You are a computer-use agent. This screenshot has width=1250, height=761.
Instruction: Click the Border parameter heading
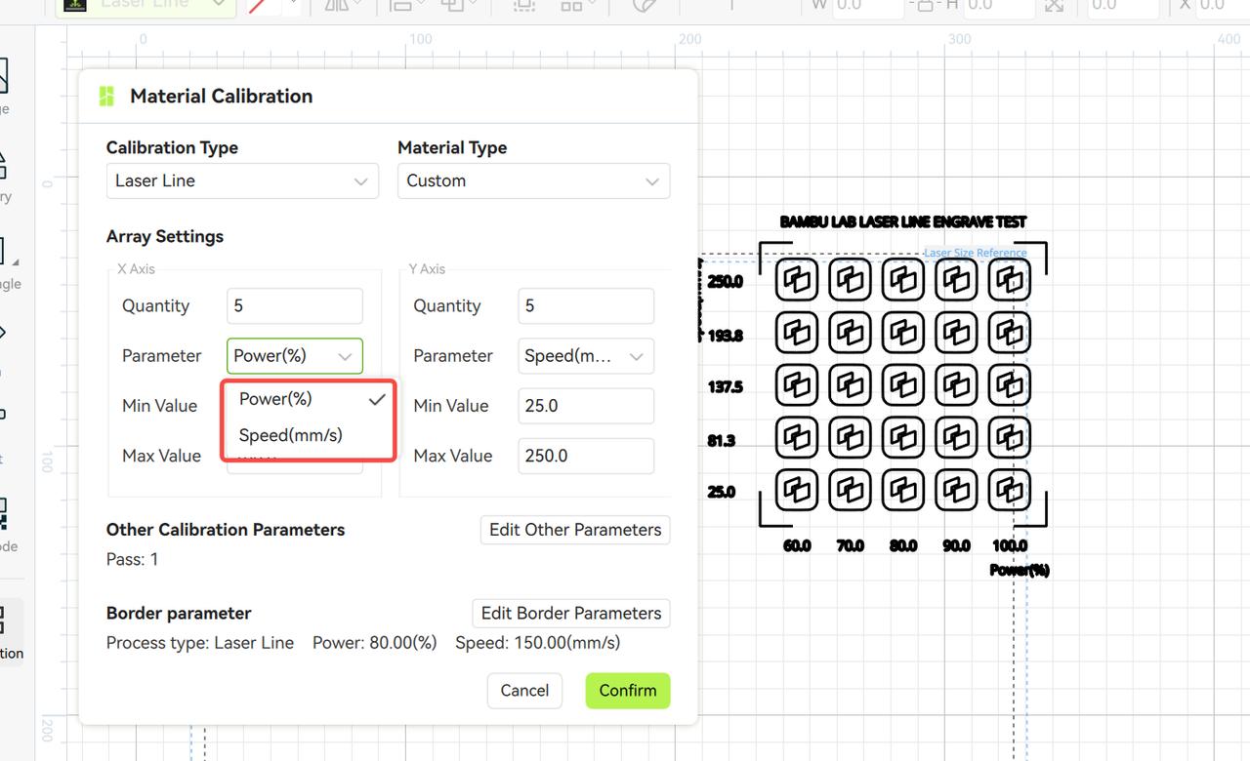pos(179,613)
